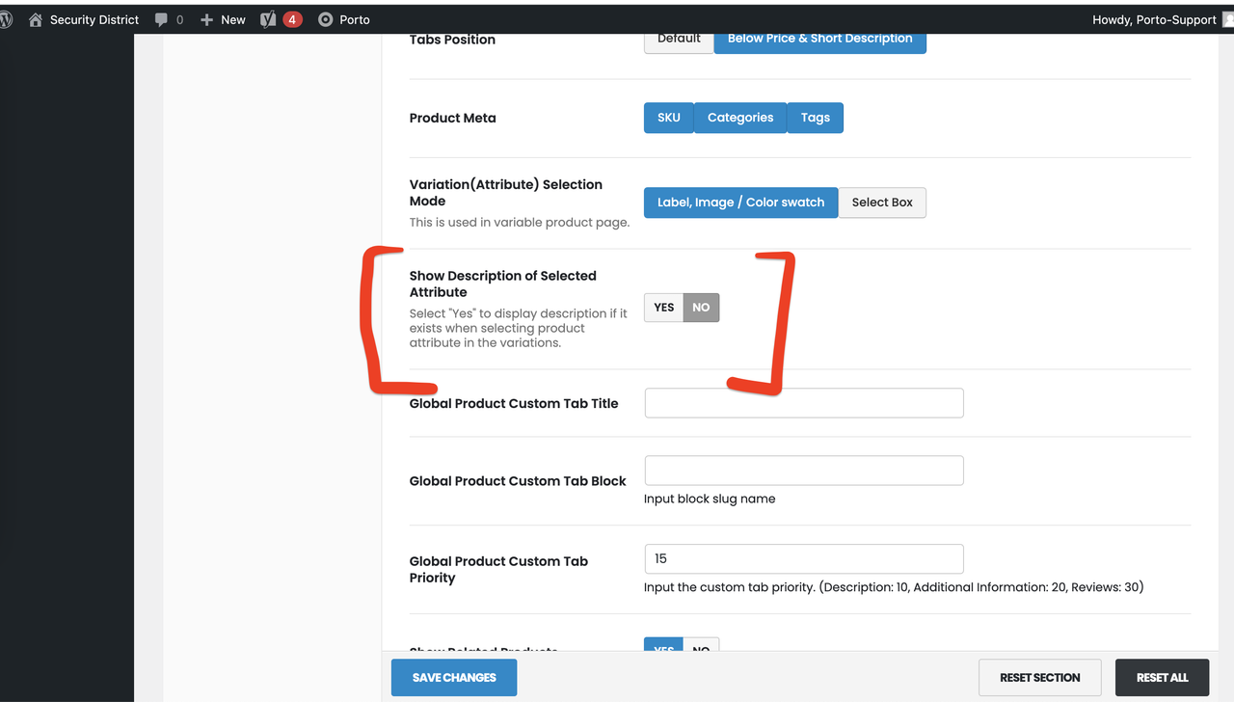Open the comments bubble icon
Image resolution: width=1234 pixels, height=702 pixels.
(x=162, y=19)
